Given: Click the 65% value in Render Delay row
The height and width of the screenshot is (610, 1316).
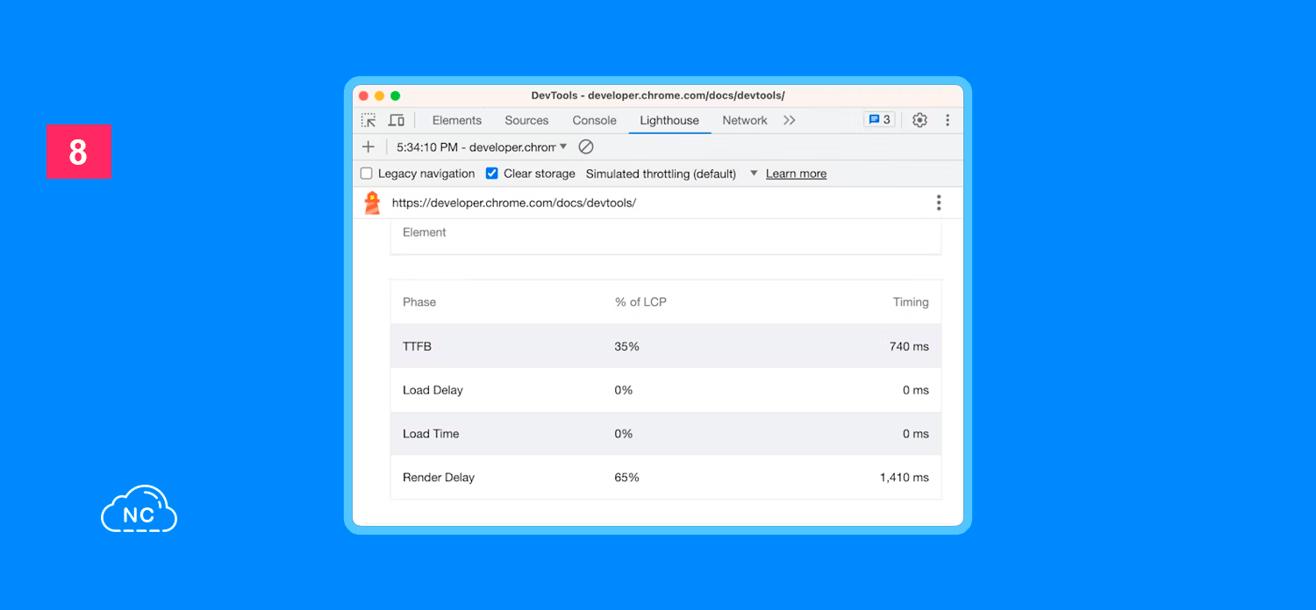Looking at the screenshot, I should coord(627,478).
